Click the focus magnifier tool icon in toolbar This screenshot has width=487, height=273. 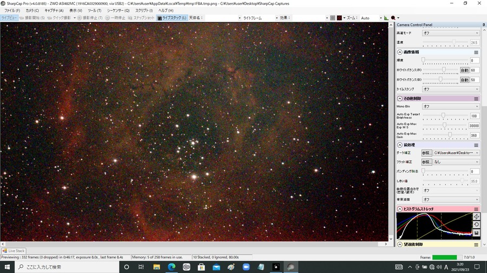click(x=393, y=18)
